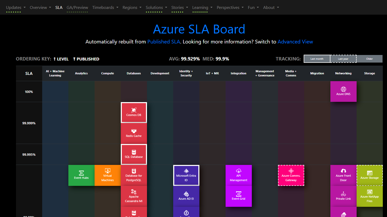Expand the Regions dropdown menu
Viewport: 387px width, 217px height.
[x=132, y=7]
